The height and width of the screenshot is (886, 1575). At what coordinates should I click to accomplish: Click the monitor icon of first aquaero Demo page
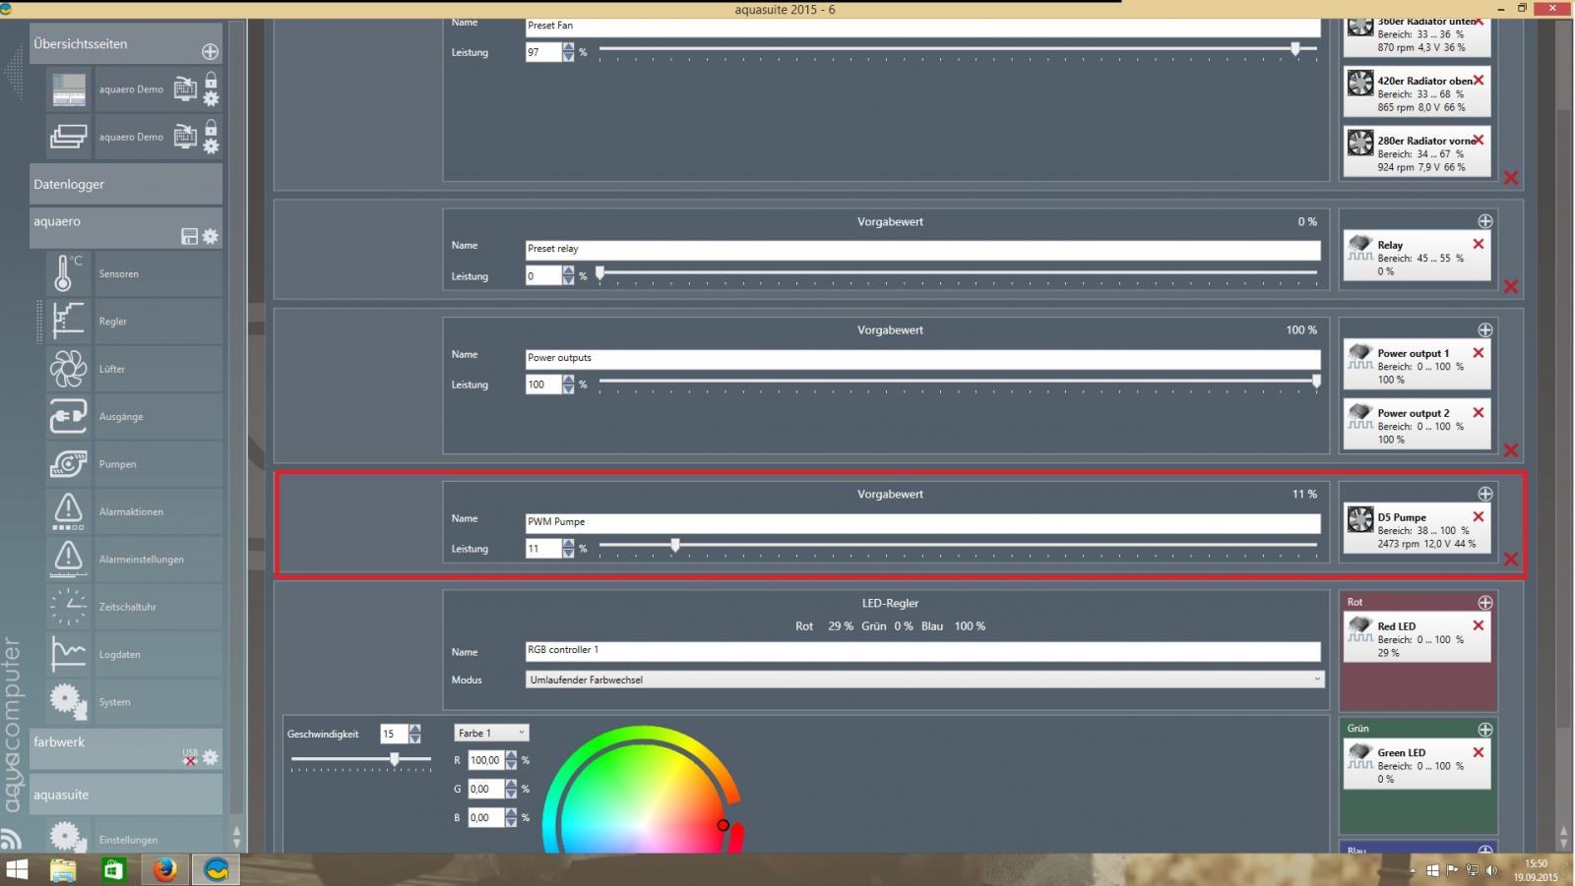pyautogui.click(x=185, y=89)
